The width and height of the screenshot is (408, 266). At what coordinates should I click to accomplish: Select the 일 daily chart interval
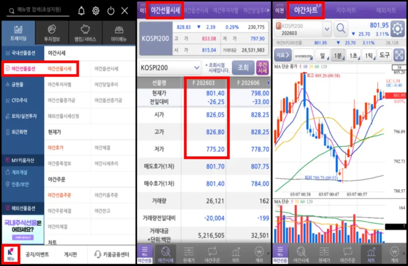[323, 56]
